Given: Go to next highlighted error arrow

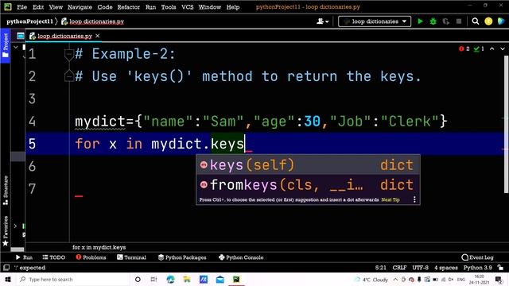Looking at the screenshot, I should (x=503, y=48).
